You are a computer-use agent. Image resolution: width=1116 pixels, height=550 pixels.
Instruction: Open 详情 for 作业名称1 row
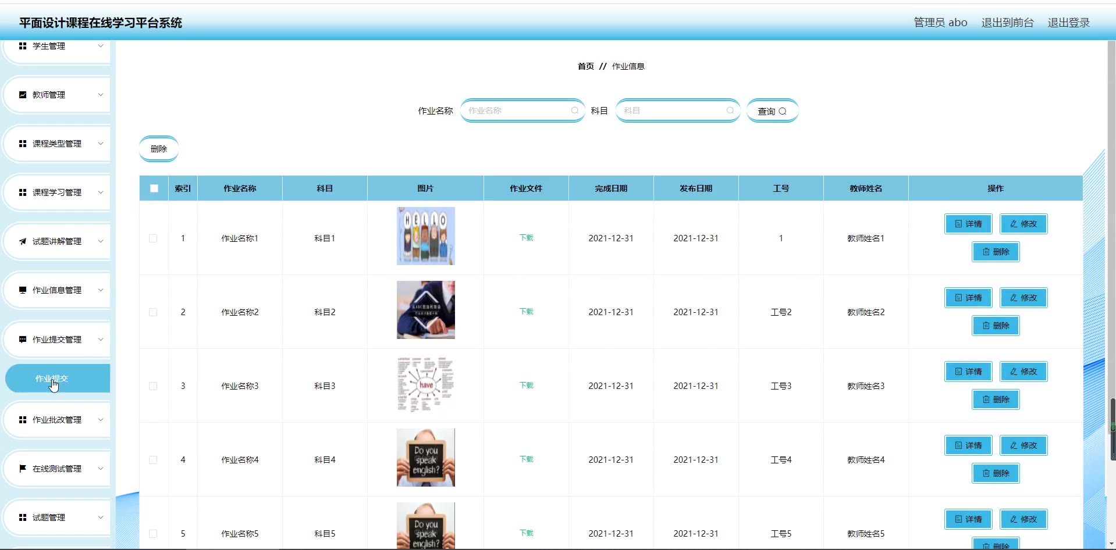point(968,224)
